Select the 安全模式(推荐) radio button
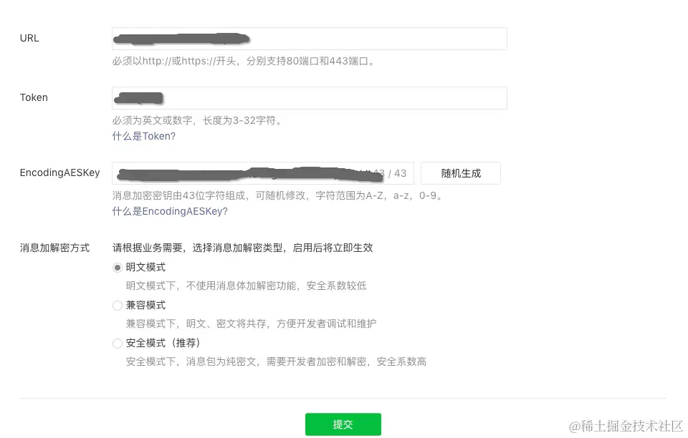This screenshot has width=688, height=438. 117,344
